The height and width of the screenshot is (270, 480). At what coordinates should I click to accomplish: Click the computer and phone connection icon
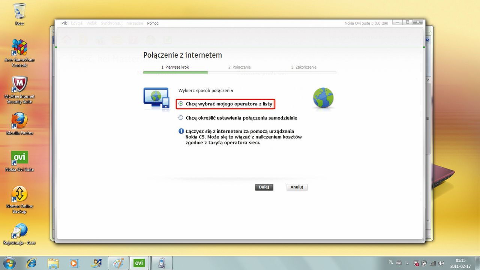coord(156,99)
